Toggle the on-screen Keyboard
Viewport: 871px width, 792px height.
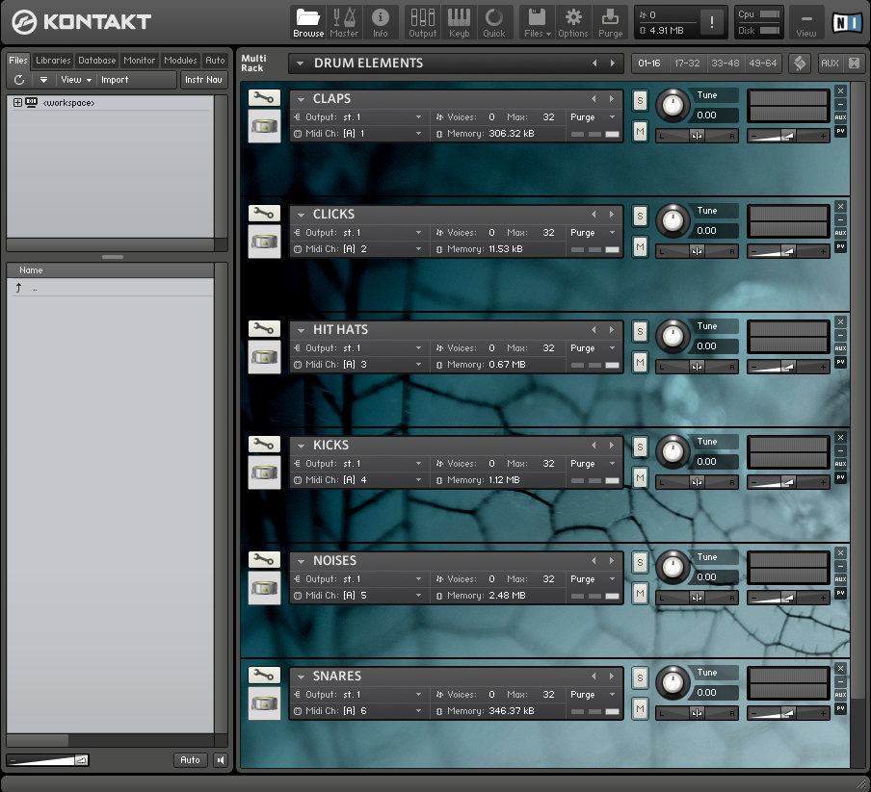tap(459, 22)
